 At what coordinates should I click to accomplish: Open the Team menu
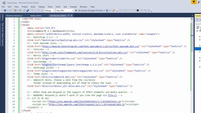point(50,7)
